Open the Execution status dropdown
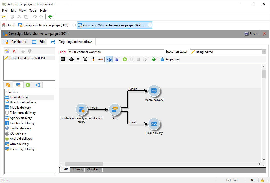Screen dimensions: 270x183 [x=264, y=52]
